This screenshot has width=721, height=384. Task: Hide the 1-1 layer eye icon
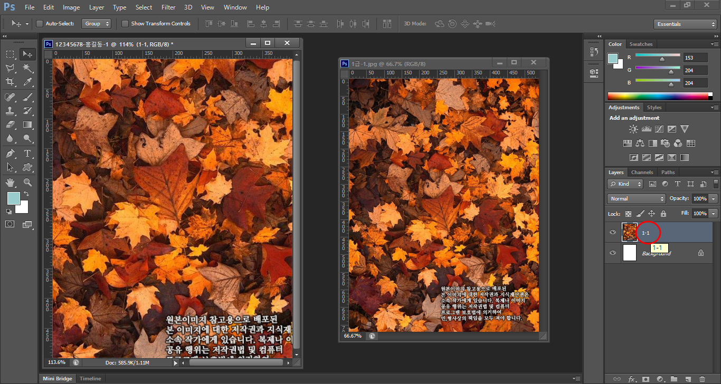tap(613, 233)
